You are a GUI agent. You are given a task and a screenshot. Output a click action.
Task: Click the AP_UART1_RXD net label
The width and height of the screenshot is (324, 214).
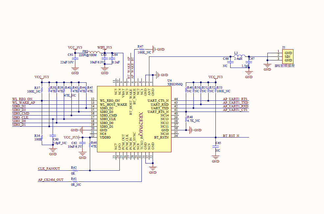click(236, 106)
